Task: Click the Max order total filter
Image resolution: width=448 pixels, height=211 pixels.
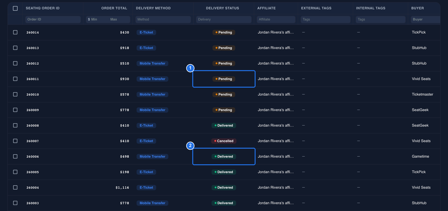Action: coord(119,19)
